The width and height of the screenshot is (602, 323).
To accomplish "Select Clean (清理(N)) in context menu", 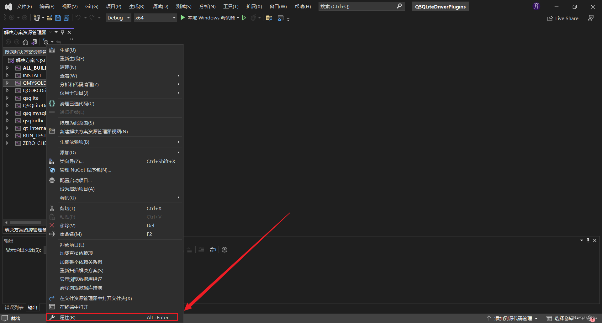I will pyautogui.click(x=115, y=67).
